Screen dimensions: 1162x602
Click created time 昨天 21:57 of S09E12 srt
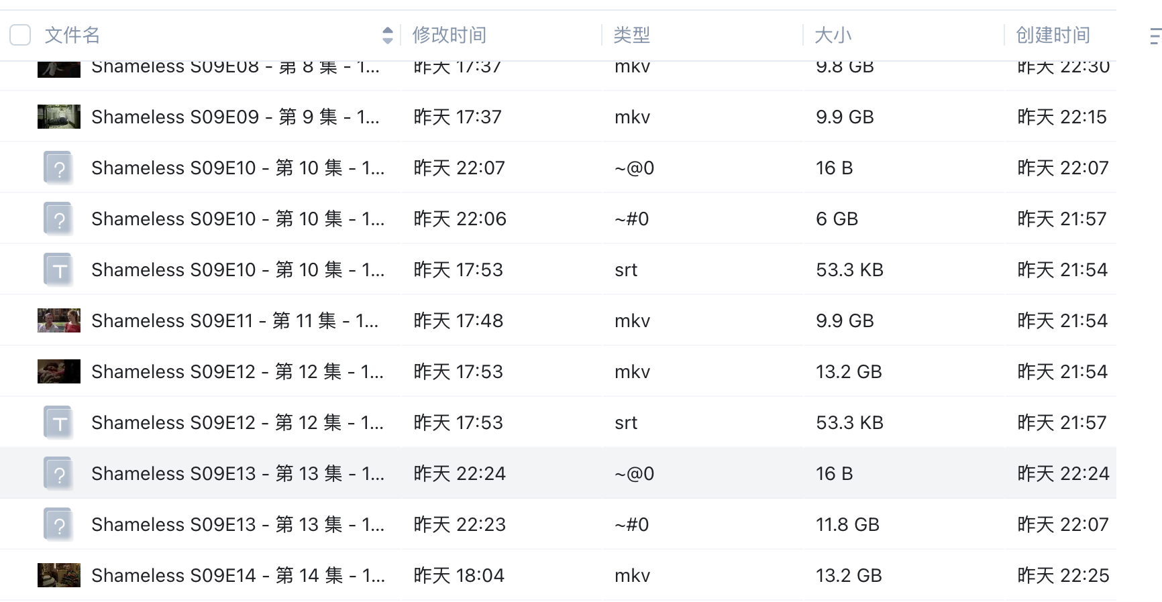pyautogui.click(x=1061, y=422)
